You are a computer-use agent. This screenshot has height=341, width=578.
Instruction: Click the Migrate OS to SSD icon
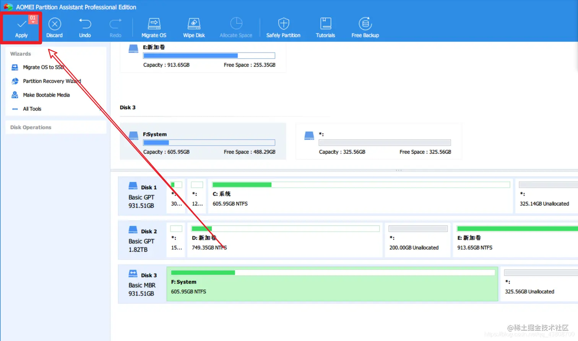pyautogui.click(x=15, y=67)
